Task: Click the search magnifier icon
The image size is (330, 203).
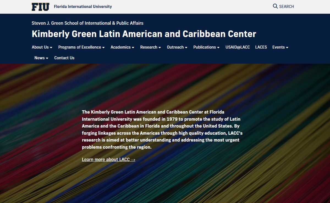Action: pyautogui.click(x=275, y=6)
